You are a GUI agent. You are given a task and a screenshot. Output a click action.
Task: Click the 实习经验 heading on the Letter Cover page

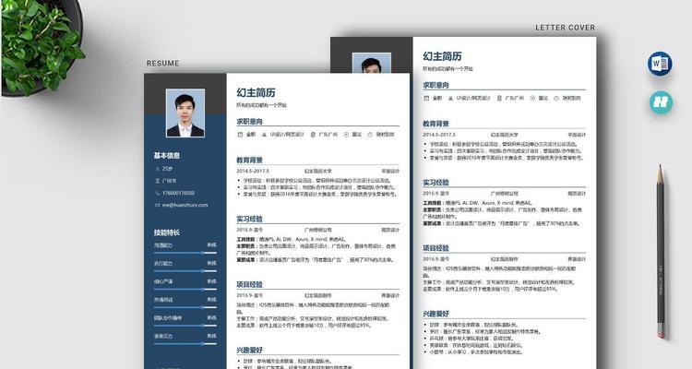click(x=436, y=183)
